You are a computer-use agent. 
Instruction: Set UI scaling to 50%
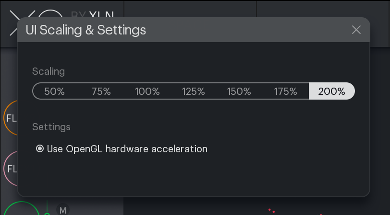tap(54, 91)
